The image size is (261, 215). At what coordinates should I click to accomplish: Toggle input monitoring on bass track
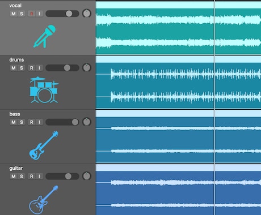pyautogui.click(x=39, y=122)
